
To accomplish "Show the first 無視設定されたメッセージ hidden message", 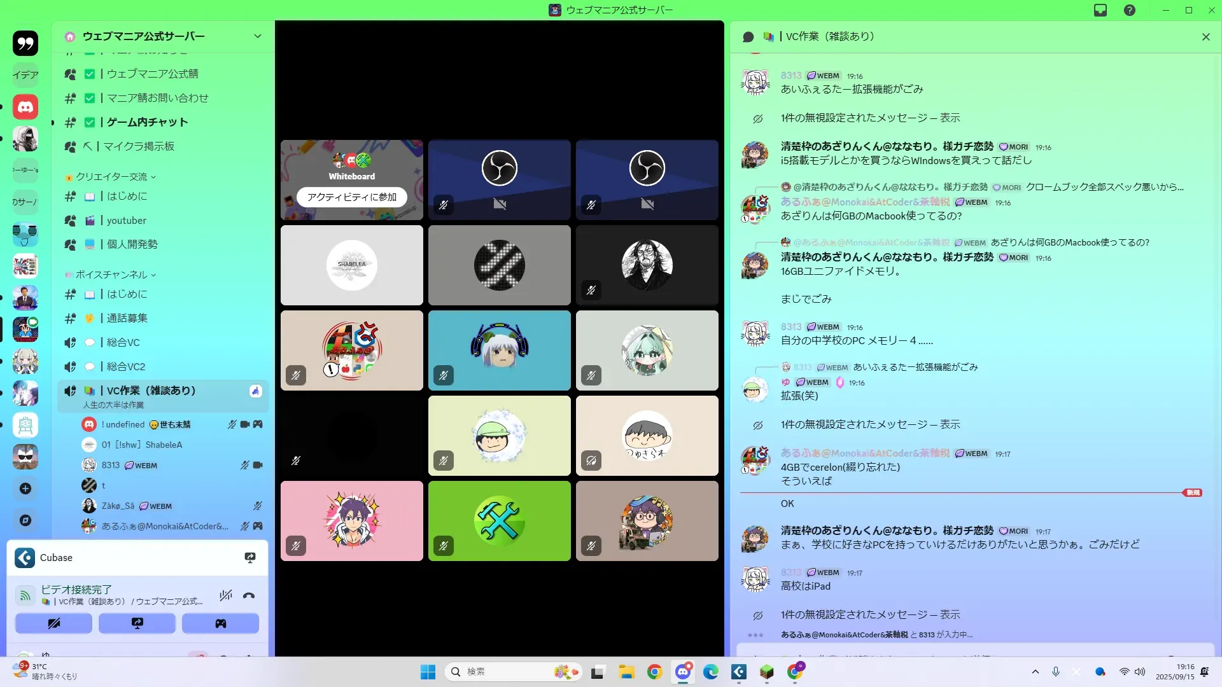I will point(949,118).
